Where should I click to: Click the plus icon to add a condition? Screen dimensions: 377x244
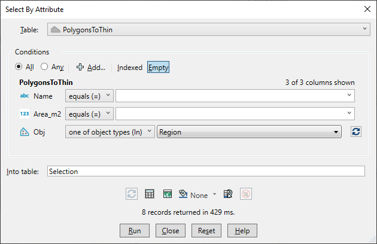point(80,68)
